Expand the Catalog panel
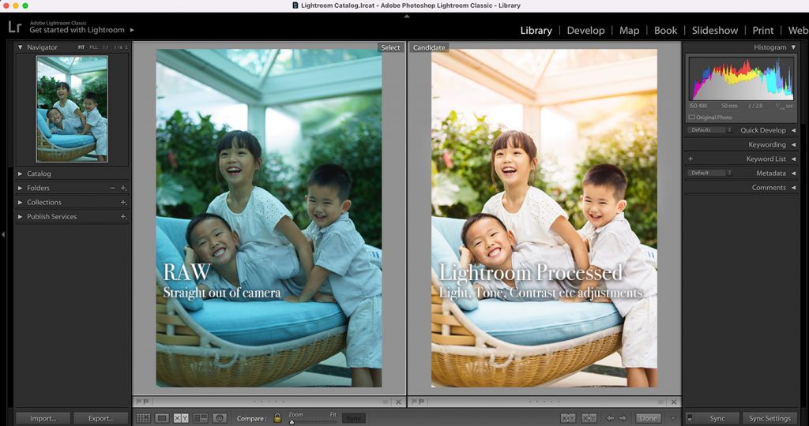This screenshot has width=809, height=426. (20, 174)
